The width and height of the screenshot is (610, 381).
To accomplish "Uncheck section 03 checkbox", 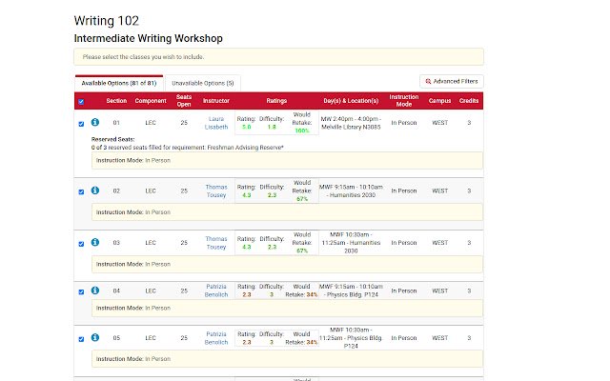I will [x=81, y=244].
